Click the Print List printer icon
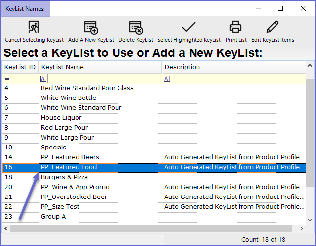This screenshot has width=316, height=246. click(x=236, y=27)
